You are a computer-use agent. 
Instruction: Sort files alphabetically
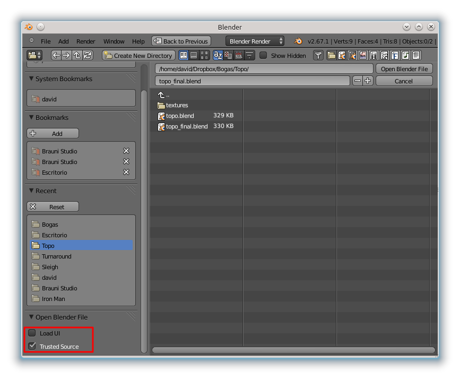pos(218,55)
